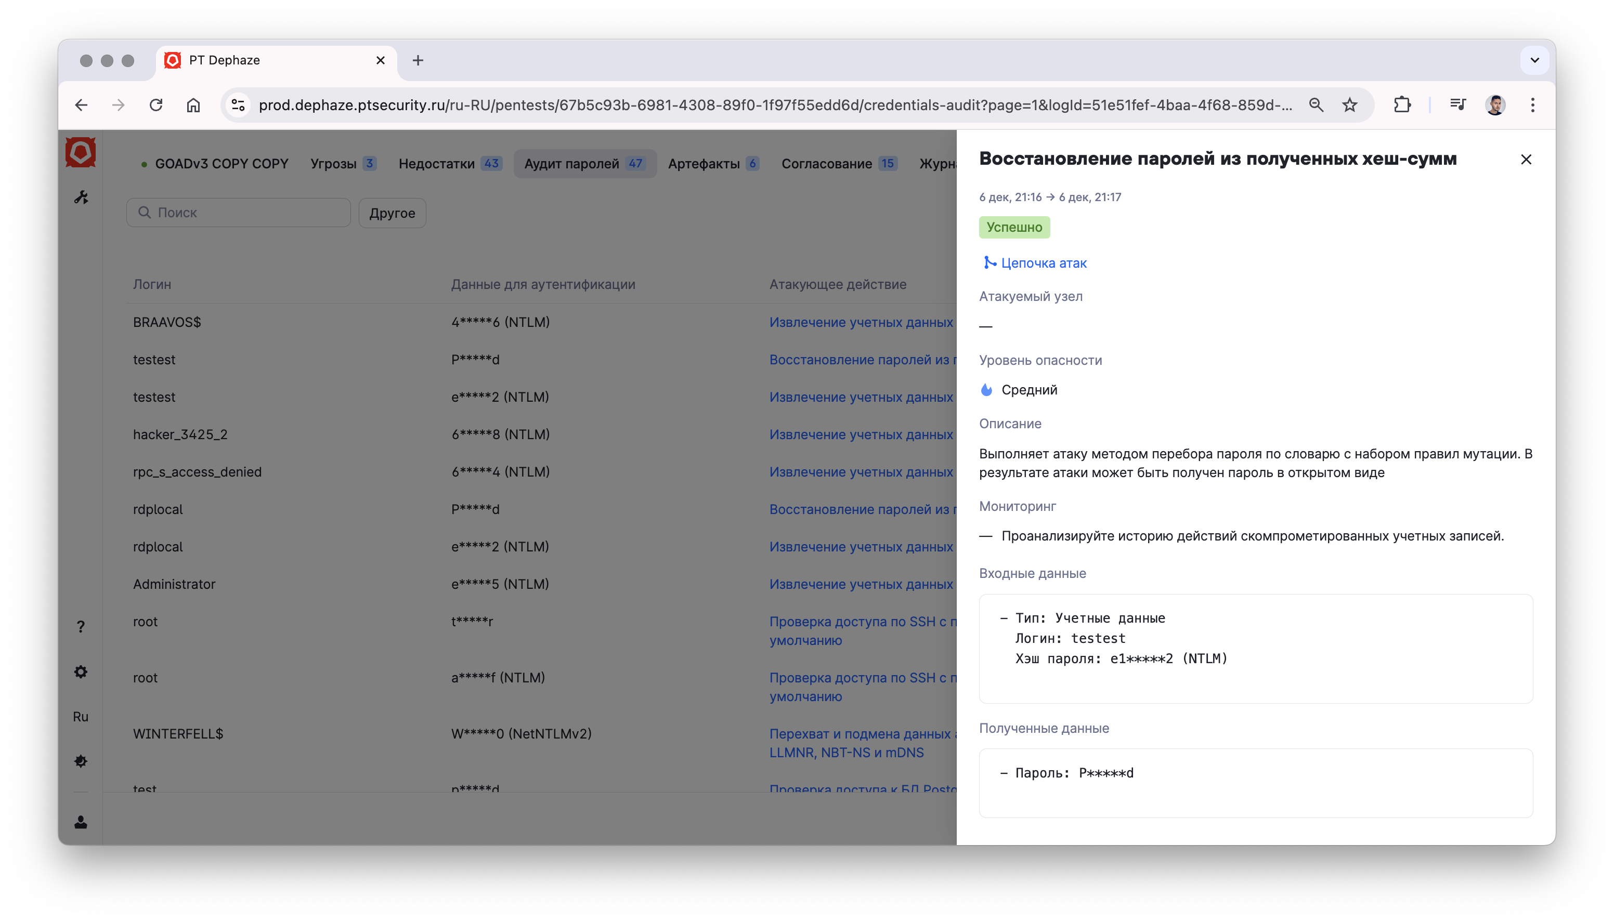Bookmark page with star icon
Screen dimensions: 1614x922
click(x=1349, y=105)
